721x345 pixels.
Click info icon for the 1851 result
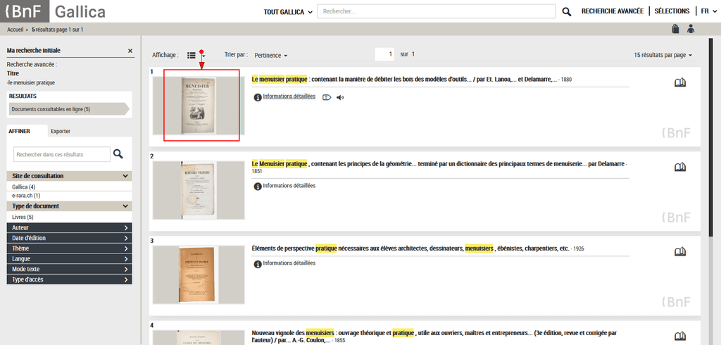coord(258,187)
